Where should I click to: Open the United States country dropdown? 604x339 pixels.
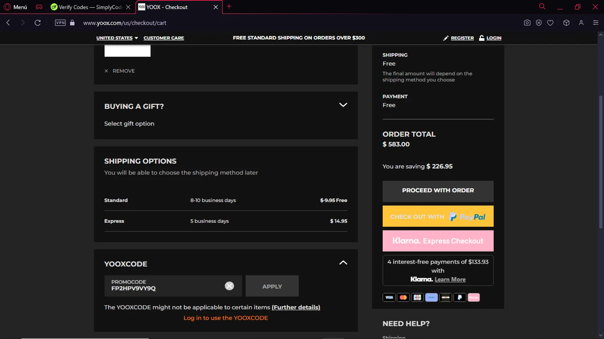click(117, 38)
